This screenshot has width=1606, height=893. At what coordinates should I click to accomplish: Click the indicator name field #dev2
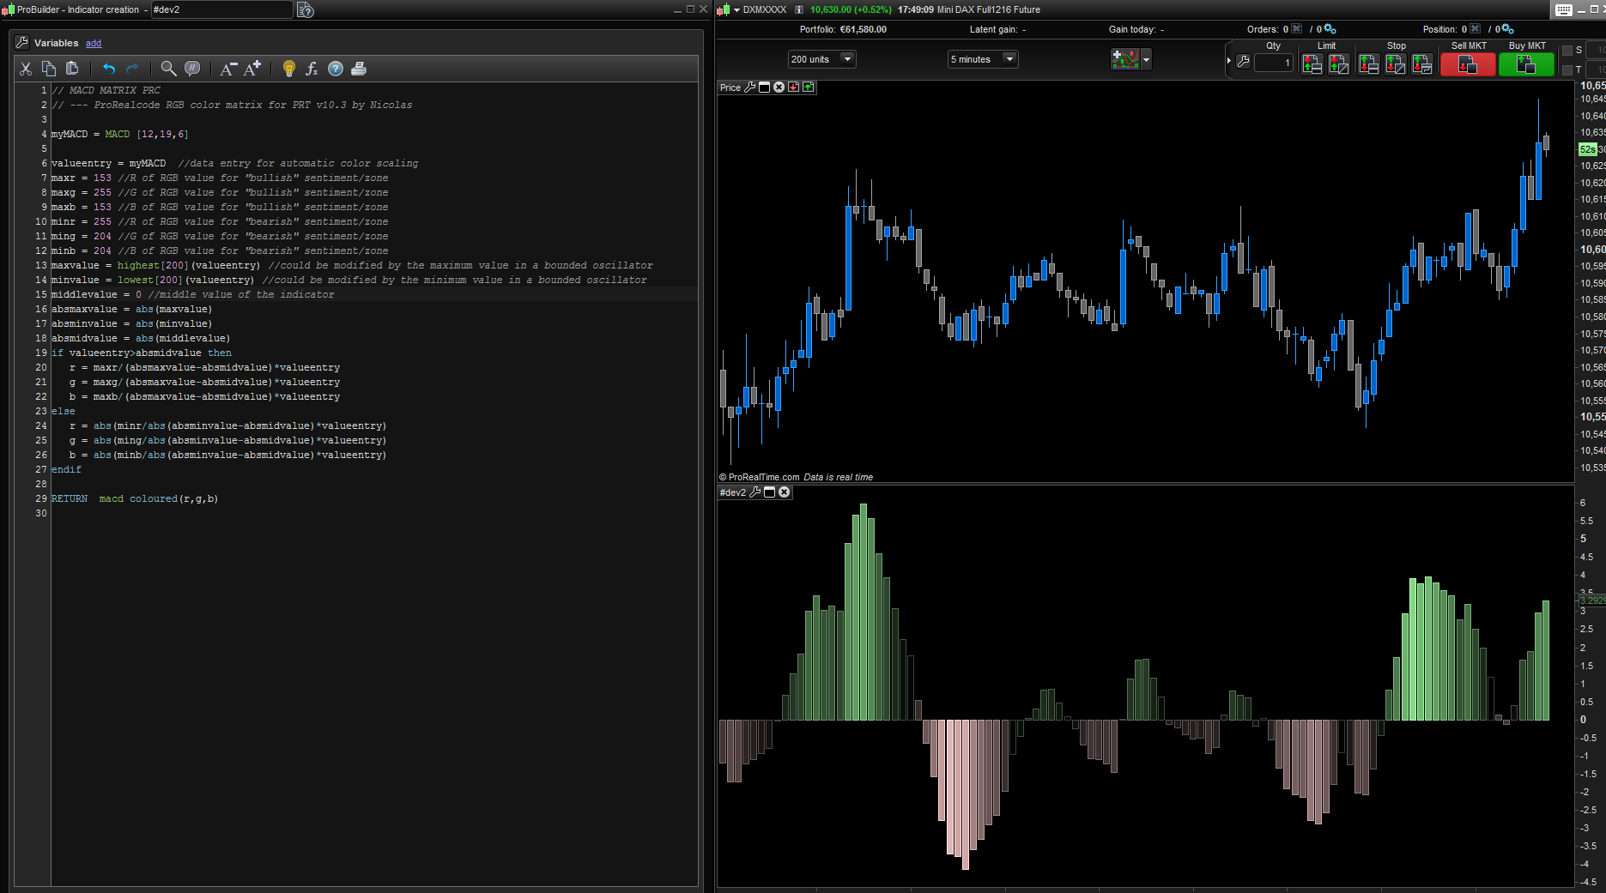coord(221,9)
